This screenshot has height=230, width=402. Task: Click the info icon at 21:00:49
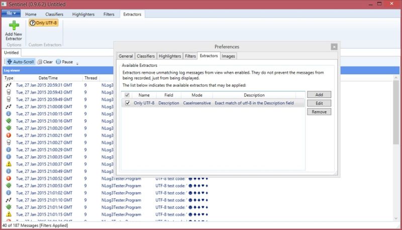(9, 171)
